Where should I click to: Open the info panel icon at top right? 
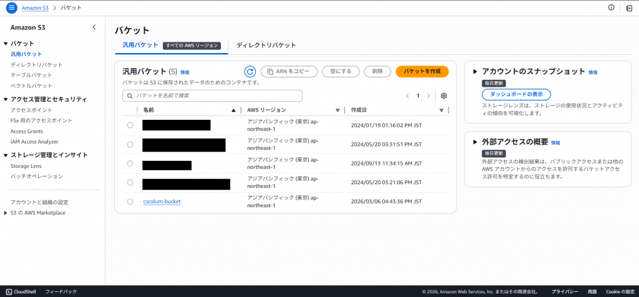611,7
